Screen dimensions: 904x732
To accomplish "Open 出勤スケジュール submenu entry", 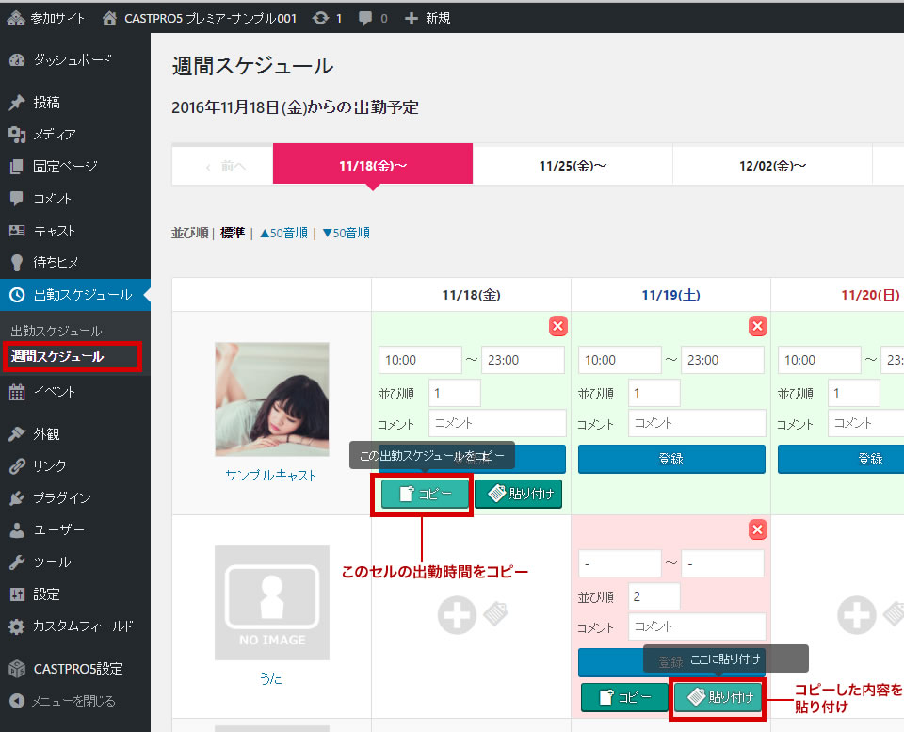I will pos(56,331).
